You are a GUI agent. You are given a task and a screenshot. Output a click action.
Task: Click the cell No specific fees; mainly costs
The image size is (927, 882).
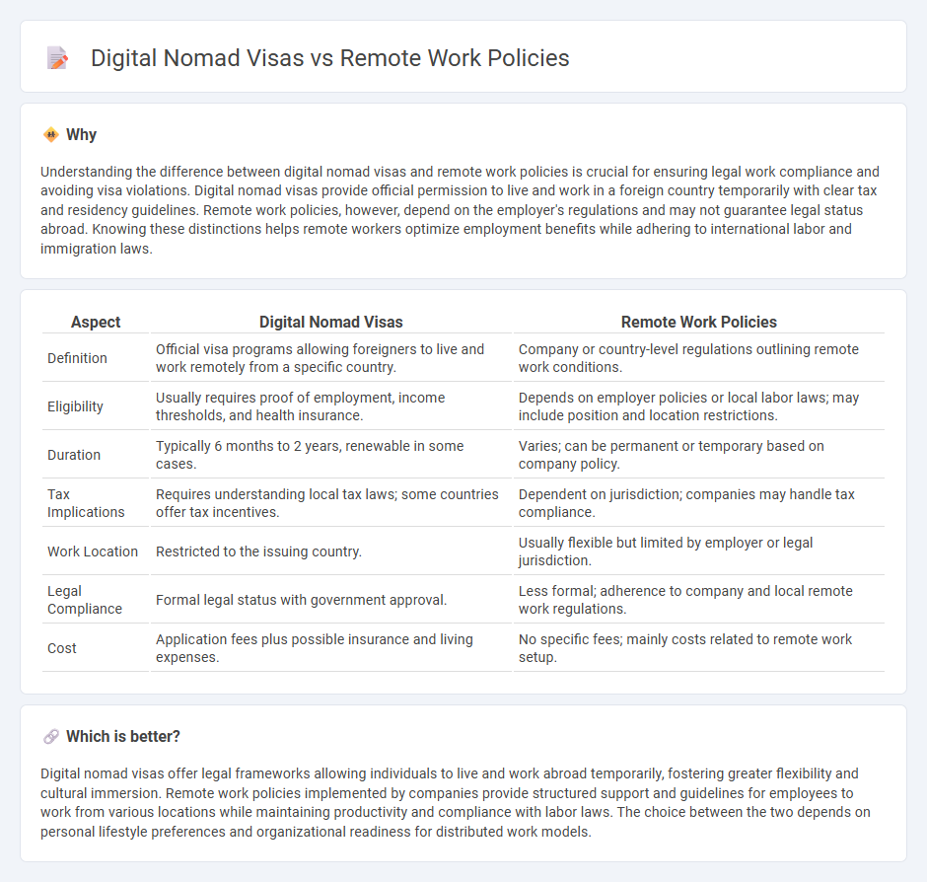click(x=699, y=648)
